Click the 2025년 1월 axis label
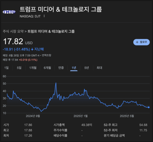Screen dimensions: 153x142 point(80,116)
